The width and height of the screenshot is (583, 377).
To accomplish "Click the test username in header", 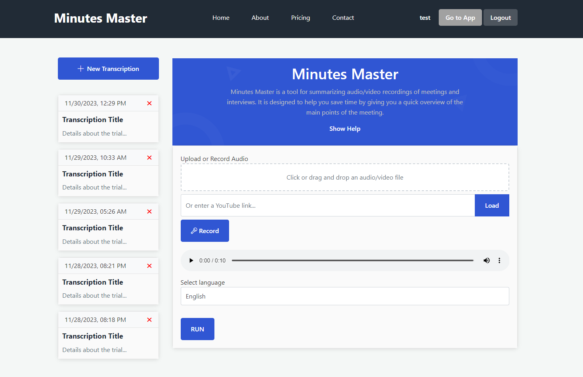I will pos(425,18).
